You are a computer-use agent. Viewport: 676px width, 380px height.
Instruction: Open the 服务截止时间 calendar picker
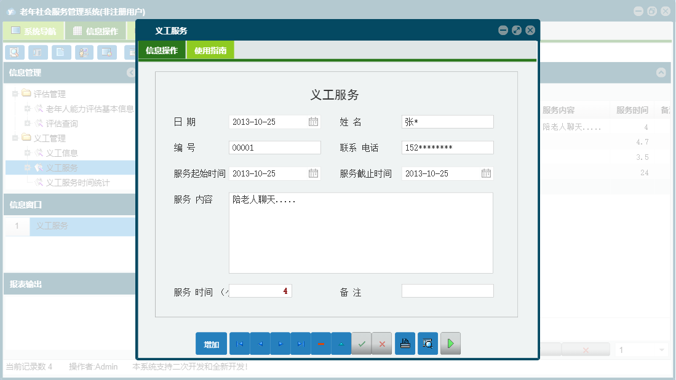[487, 173]
